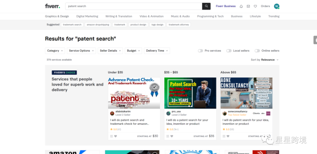Open the Orders link
This screenshot has width=317, height=154.
point(265,6)
